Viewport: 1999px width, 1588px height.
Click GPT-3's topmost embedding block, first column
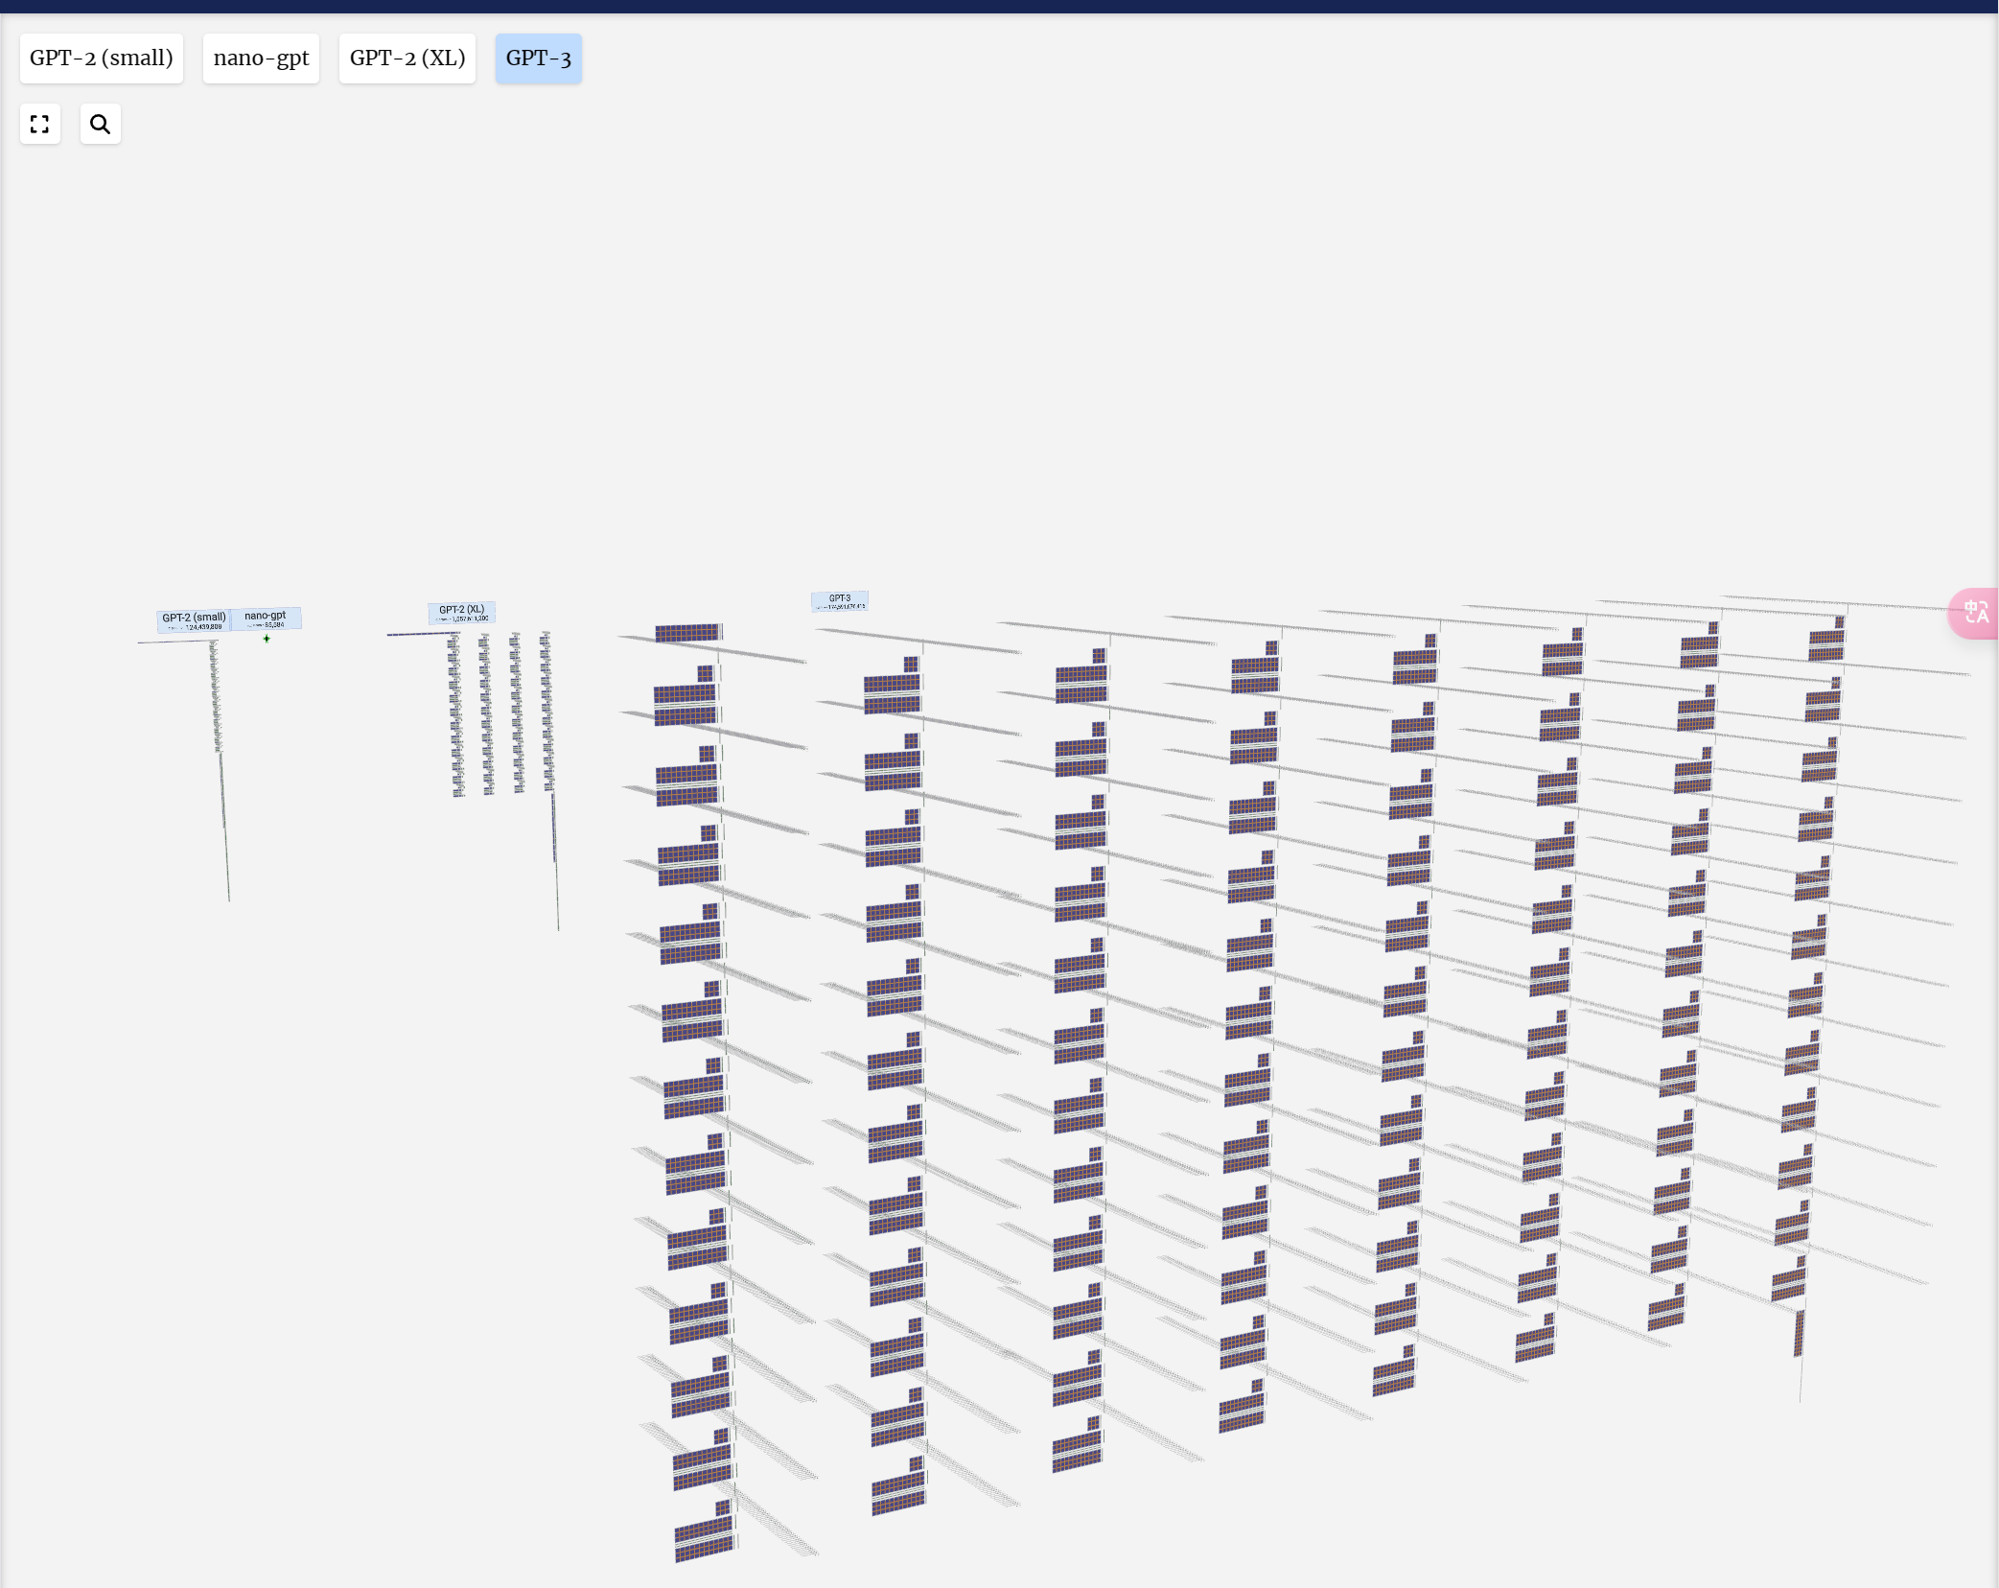pyautogui.click(x=687, y=633)
